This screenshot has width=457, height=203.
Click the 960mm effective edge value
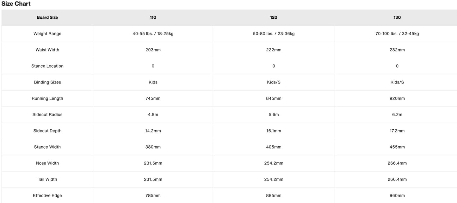click(397, 196)
